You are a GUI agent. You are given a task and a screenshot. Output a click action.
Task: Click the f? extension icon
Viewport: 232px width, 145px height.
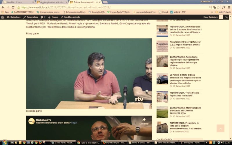tap(224, 7)
